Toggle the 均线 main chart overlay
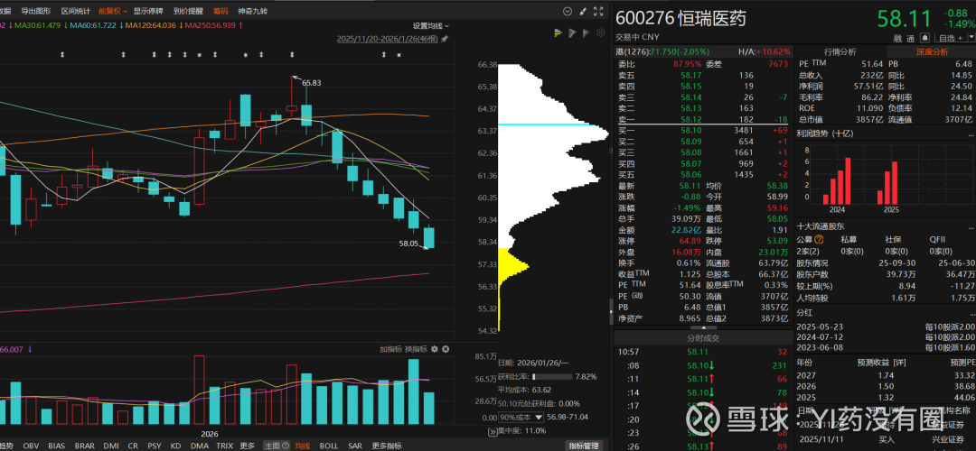 point(303,446)
